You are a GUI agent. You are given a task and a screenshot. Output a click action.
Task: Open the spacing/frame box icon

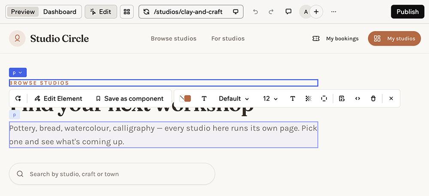point(324,99)
